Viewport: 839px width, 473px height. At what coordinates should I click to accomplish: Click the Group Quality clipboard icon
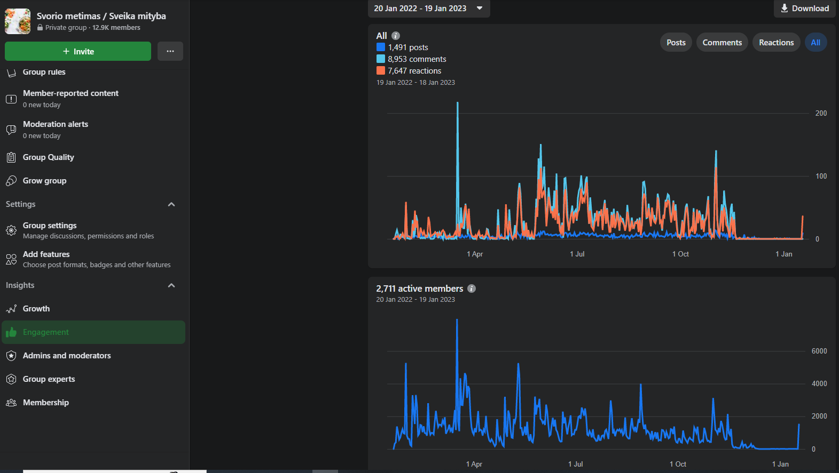(11, 157)
